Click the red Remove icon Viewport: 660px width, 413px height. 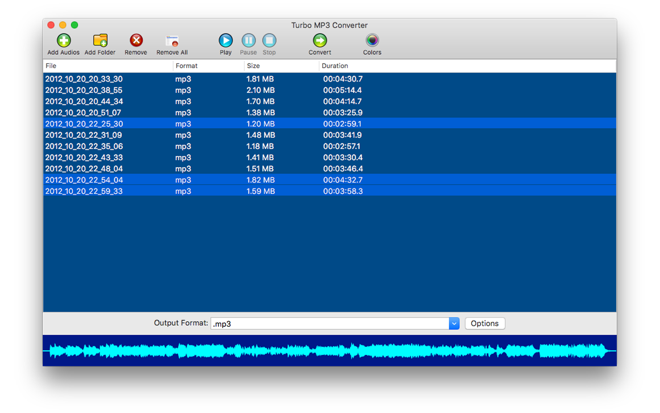click(x=136, y=40)
